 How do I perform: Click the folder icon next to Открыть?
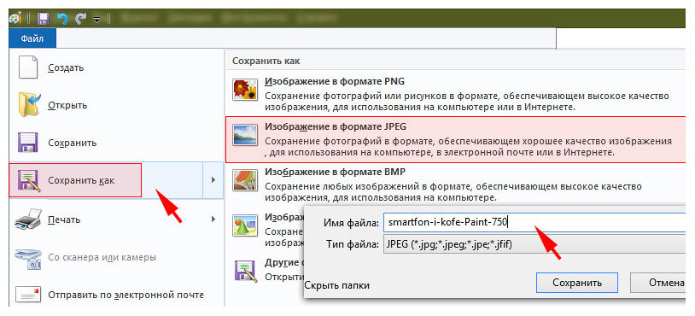coord(29,105)
